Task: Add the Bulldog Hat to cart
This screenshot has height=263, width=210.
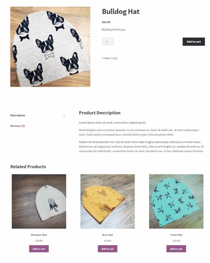Action: click(x=193, y=42)
